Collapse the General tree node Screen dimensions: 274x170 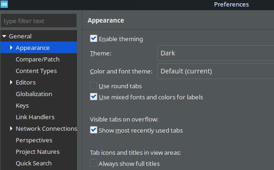coord(4,36)
